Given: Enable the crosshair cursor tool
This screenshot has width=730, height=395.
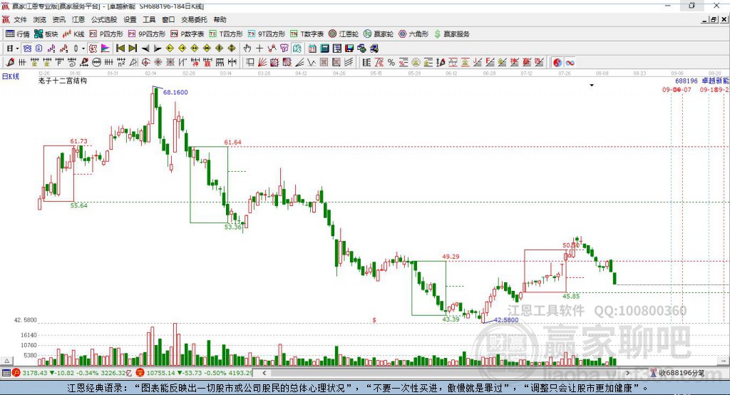Looking at the screenshot, I should 259,48.
